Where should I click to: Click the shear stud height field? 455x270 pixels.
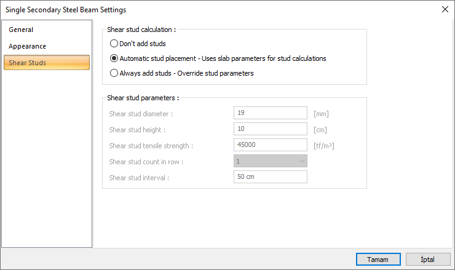[x=270, y=129]
